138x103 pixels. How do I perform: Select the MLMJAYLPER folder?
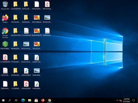[16, 32]
